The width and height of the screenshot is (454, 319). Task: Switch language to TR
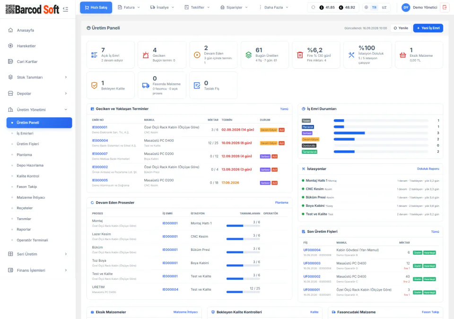pyautogui.click(x=375, y=8)
